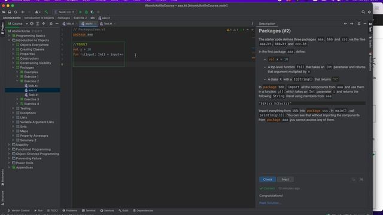Go to previous task arrow in Description panel
Image resolution: width=383 pixels, height=215 pixels.
click(345, 24)
